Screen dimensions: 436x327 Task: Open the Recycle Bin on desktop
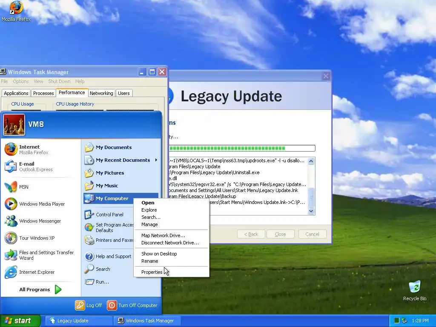point(415,291)
